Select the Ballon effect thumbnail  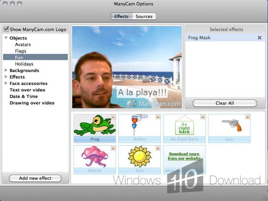pyautogui.click(x=139, y=128)
